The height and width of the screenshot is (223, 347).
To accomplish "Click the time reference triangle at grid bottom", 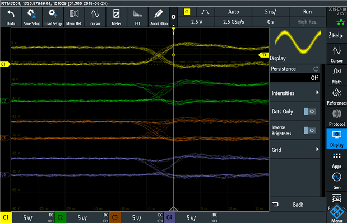I will pos(174,208).
